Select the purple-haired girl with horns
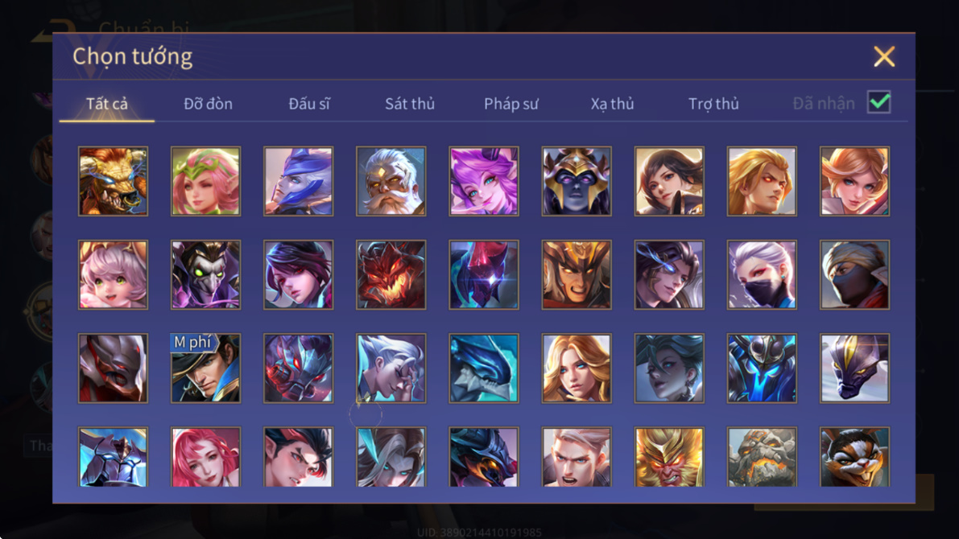 pos(484,181)
